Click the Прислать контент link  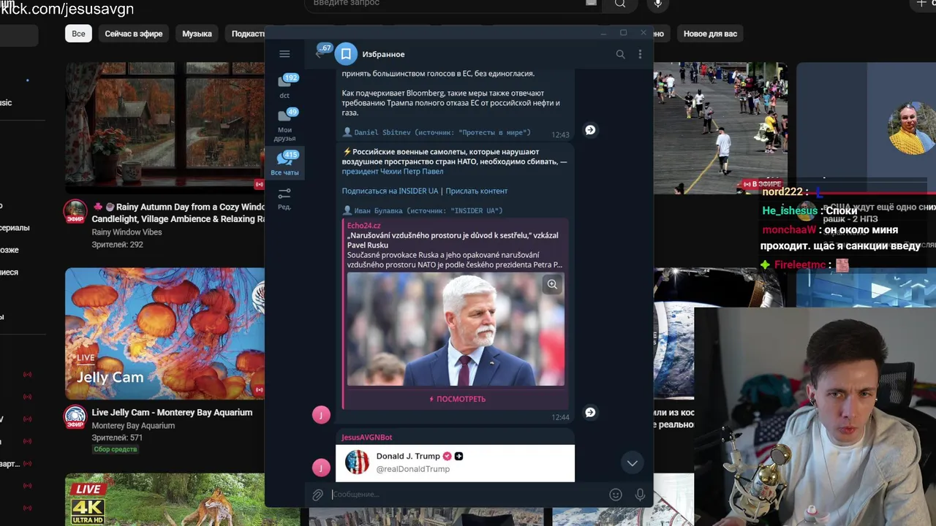point(476,191)
